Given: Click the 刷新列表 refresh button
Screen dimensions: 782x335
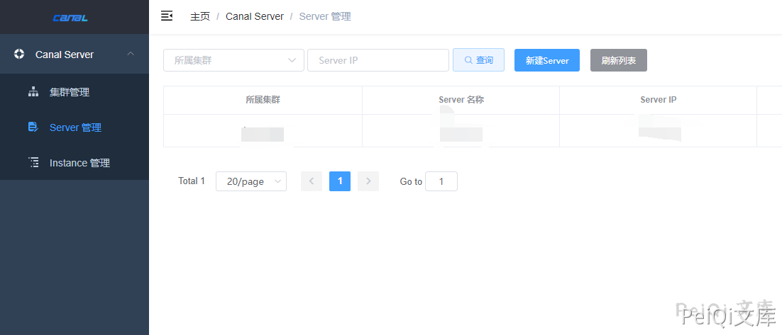Looking at the screenshot, I should tap(618, 60).
